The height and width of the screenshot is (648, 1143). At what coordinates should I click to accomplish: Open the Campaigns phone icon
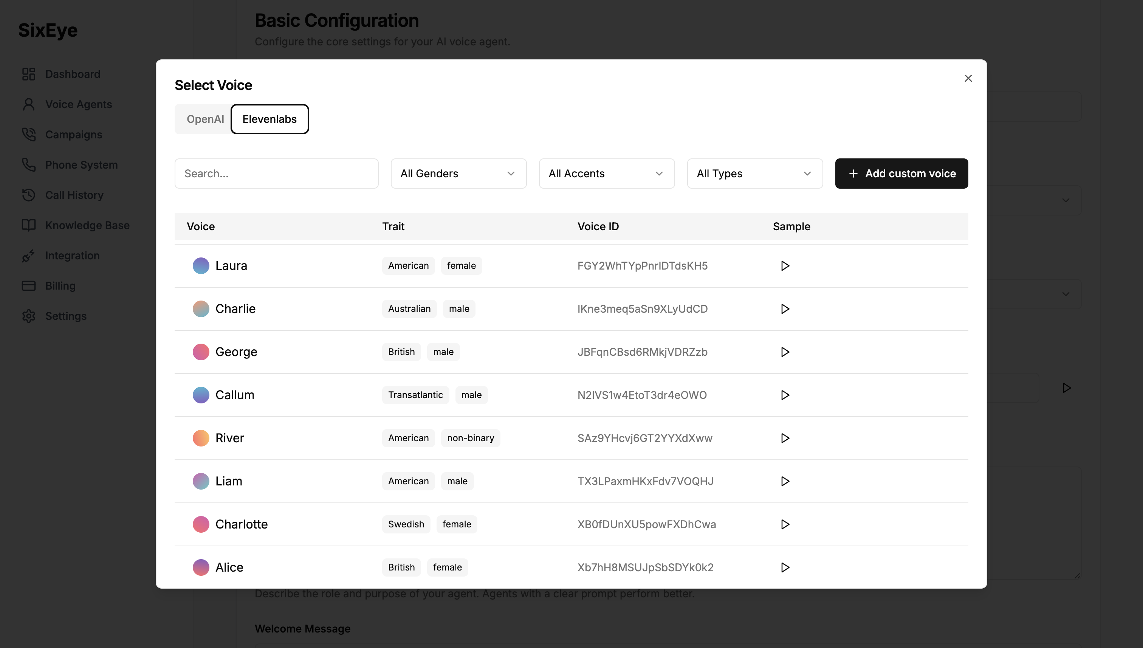click(x=28, y=135)
